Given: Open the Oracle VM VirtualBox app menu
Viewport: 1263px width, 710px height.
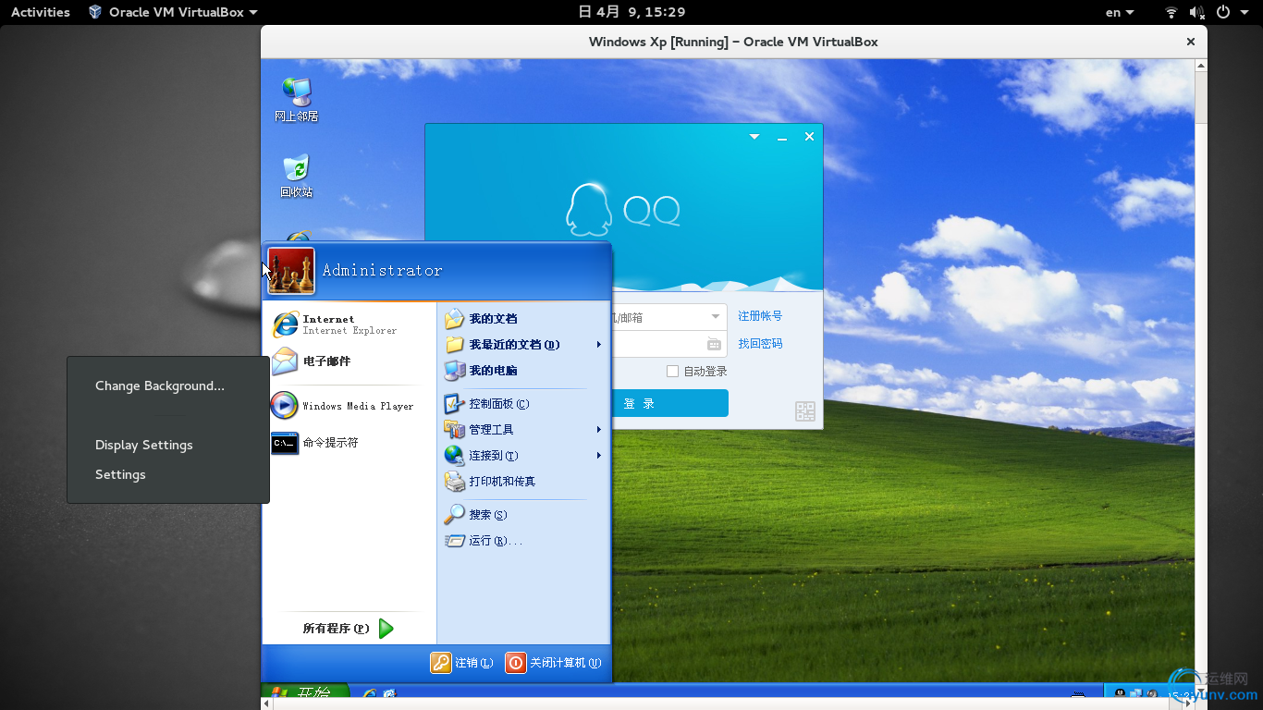Looking at the screenshot, I should coord(173,12).
